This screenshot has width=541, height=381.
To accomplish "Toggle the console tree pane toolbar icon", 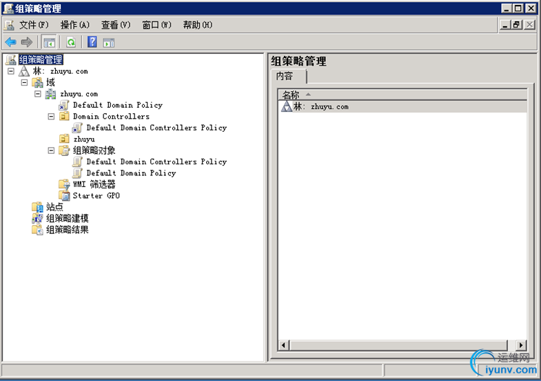I will 49,43.
